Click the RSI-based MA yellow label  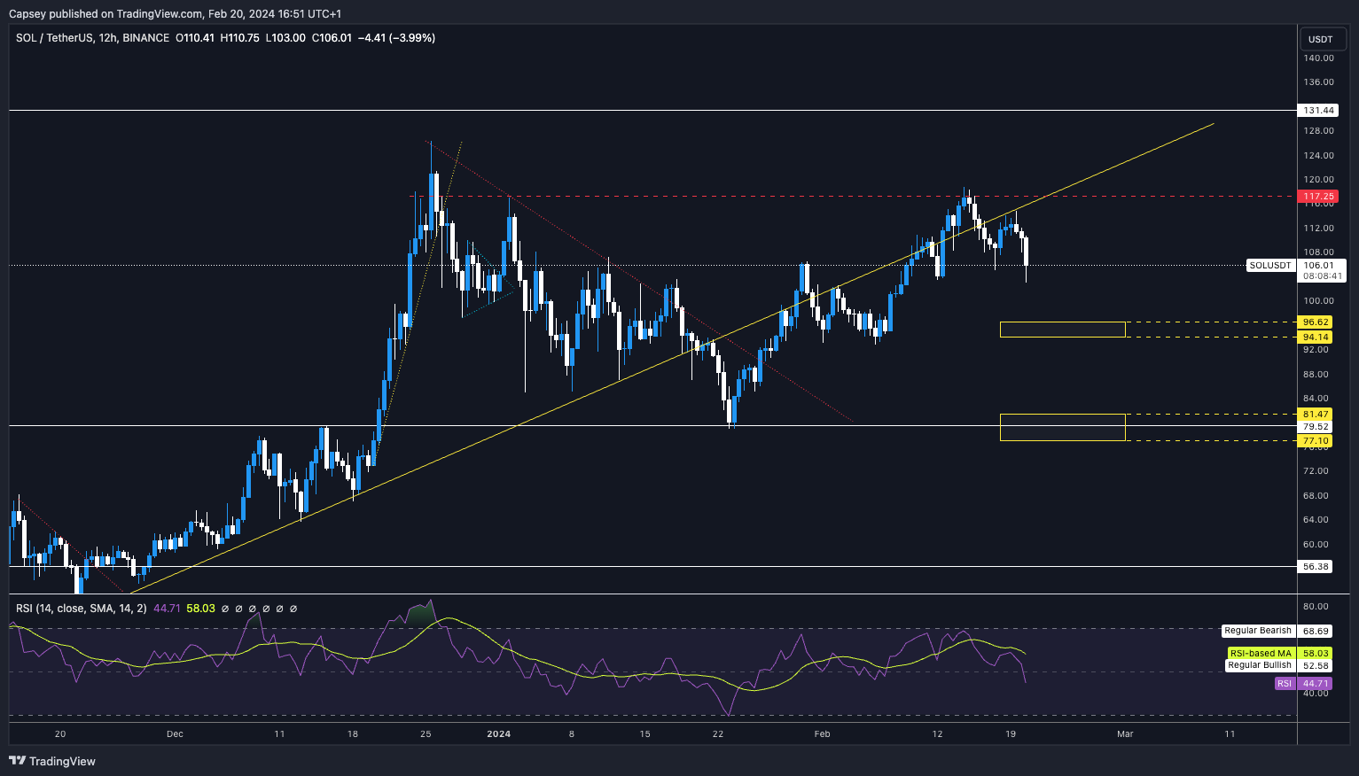coord(1259,653)
